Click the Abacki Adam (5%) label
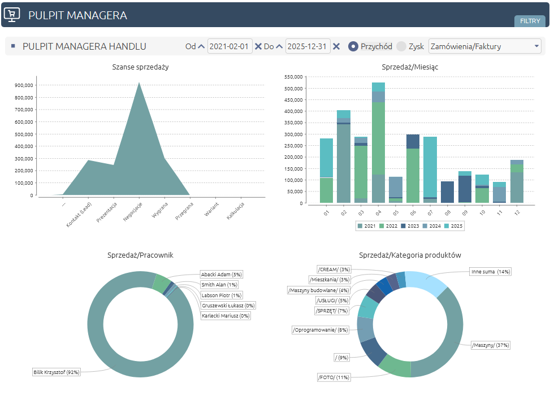Viewport: 550px width, 400px height. coord(222,275)
